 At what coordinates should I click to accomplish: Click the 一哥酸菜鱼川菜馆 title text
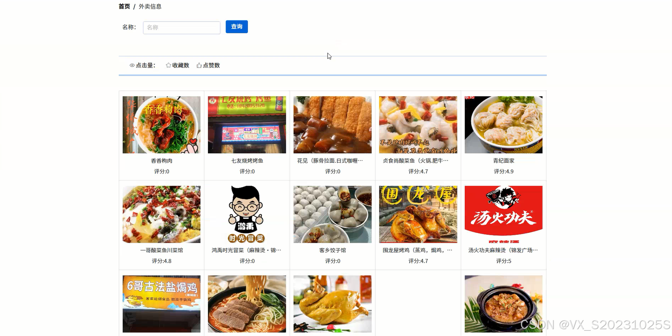click(161, 250)
